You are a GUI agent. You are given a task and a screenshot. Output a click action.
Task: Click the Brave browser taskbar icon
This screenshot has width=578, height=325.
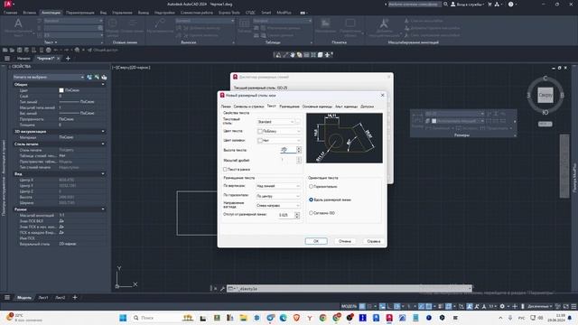click(x=296, y=318)
